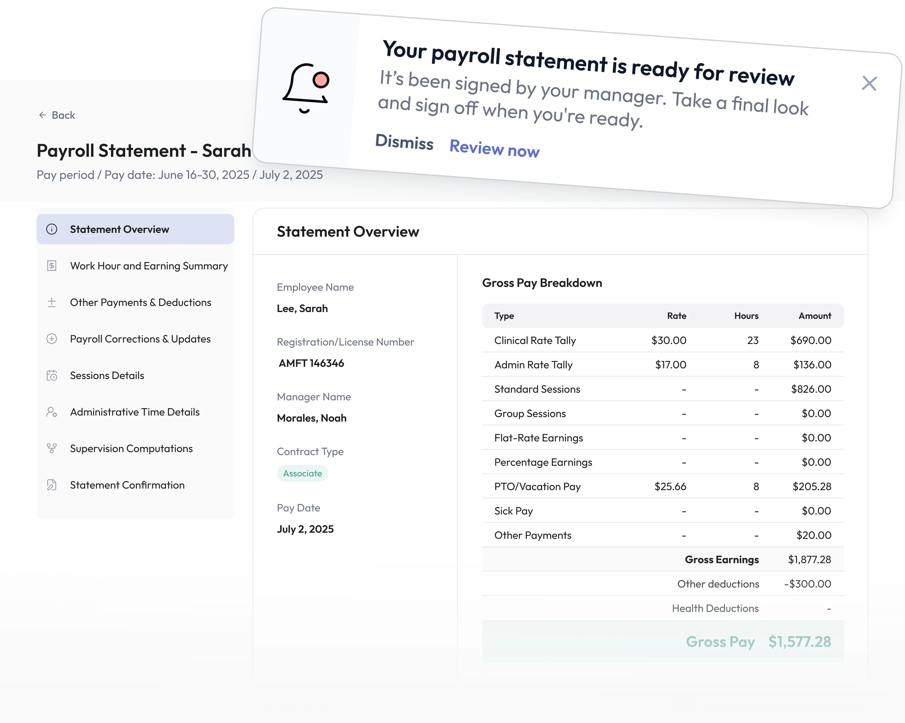
Task: Click the Administrative Time person icon
Action: (x=52, y=412)
